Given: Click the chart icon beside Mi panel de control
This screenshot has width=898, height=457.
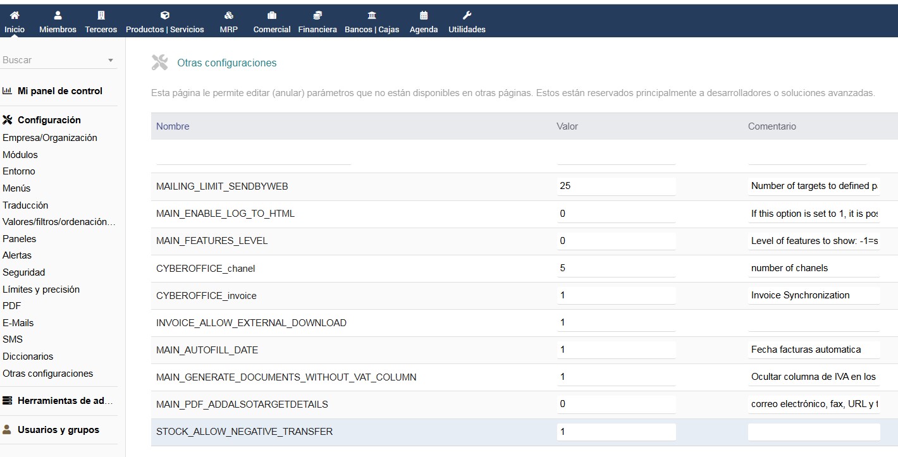Looking at the screenshot, I should (8, 91).
